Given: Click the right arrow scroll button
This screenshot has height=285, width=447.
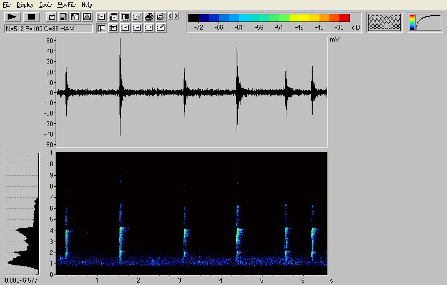Looking at the screenshot, I should tap(176, 16).
